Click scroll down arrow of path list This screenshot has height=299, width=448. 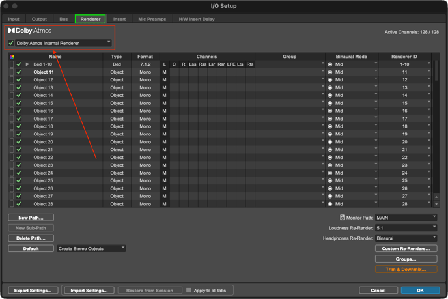pyautogui.click(x=436, y=204)
